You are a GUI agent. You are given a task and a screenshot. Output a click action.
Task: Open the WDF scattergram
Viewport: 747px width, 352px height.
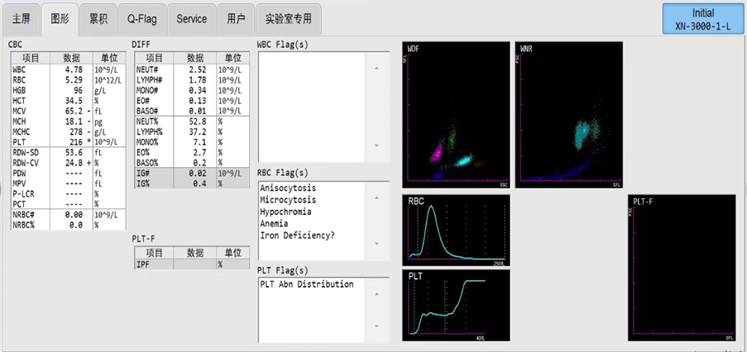456,114
